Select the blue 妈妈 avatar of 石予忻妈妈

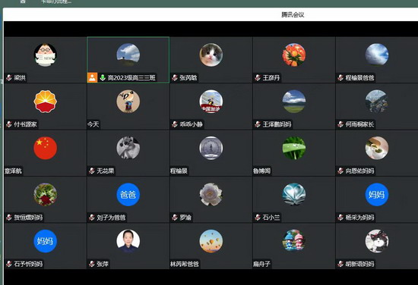pos(46,241)
